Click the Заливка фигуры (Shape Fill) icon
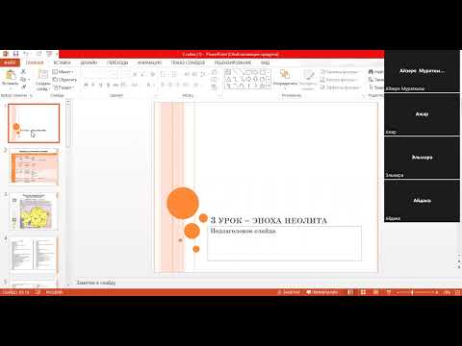Screen dimensions: 462x346 322,72
